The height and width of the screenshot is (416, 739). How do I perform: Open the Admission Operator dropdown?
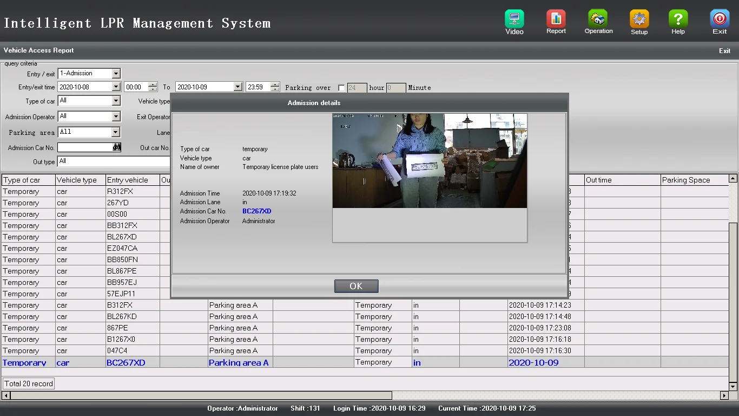tap(116, 116)
